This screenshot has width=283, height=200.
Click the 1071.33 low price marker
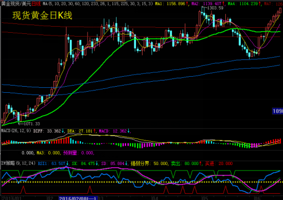tap(30, 124)
